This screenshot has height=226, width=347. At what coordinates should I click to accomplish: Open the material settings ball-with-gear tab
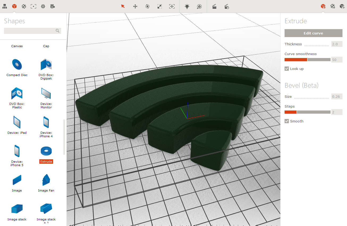333,6
